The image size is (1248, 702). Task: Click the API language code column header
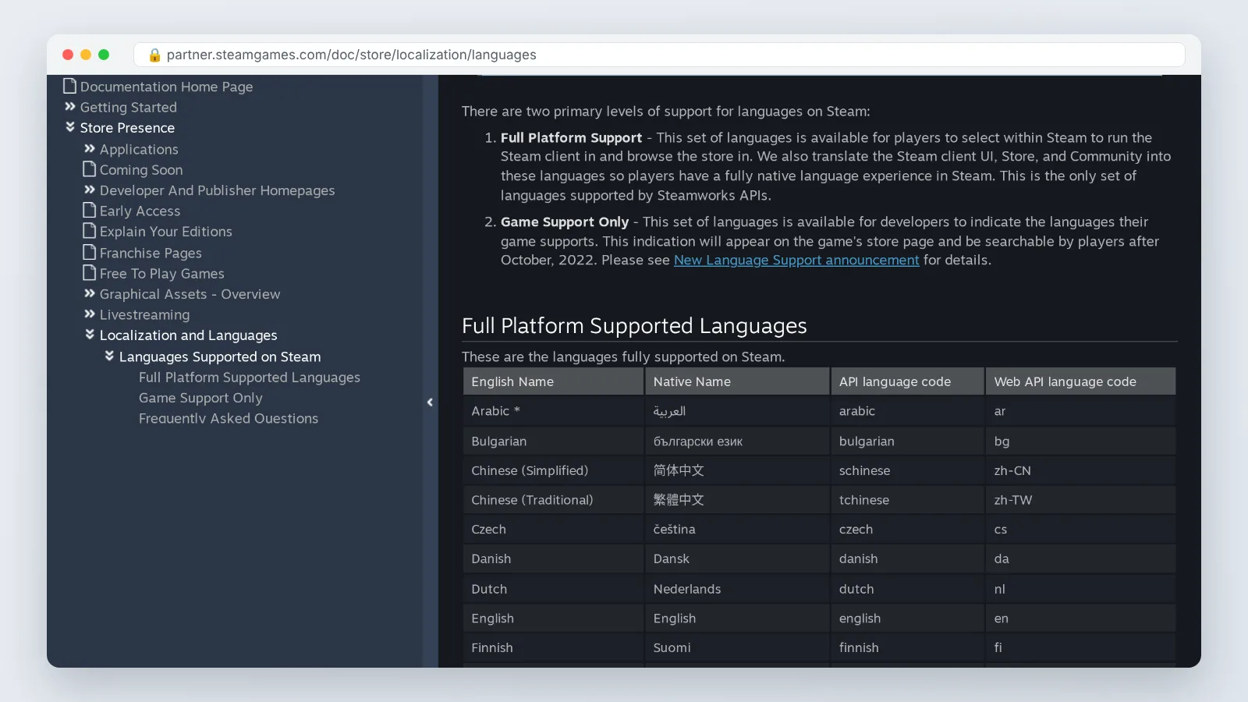(907, 381)
